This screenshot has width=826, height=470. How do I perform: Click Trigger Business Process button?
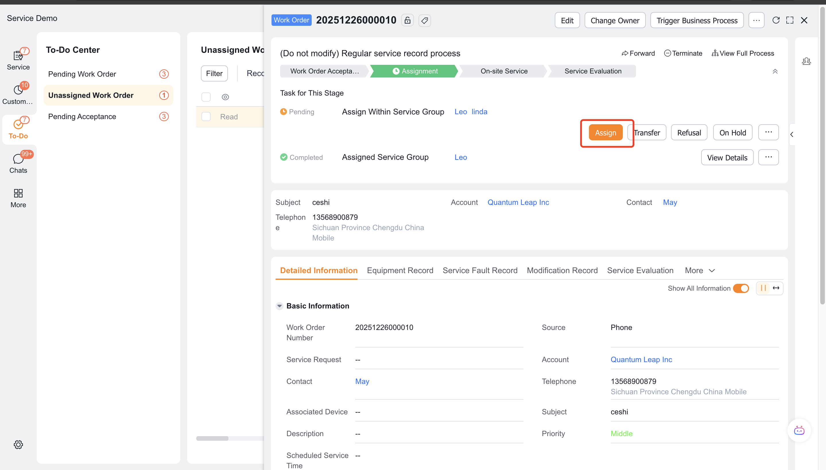pos(697,20)
